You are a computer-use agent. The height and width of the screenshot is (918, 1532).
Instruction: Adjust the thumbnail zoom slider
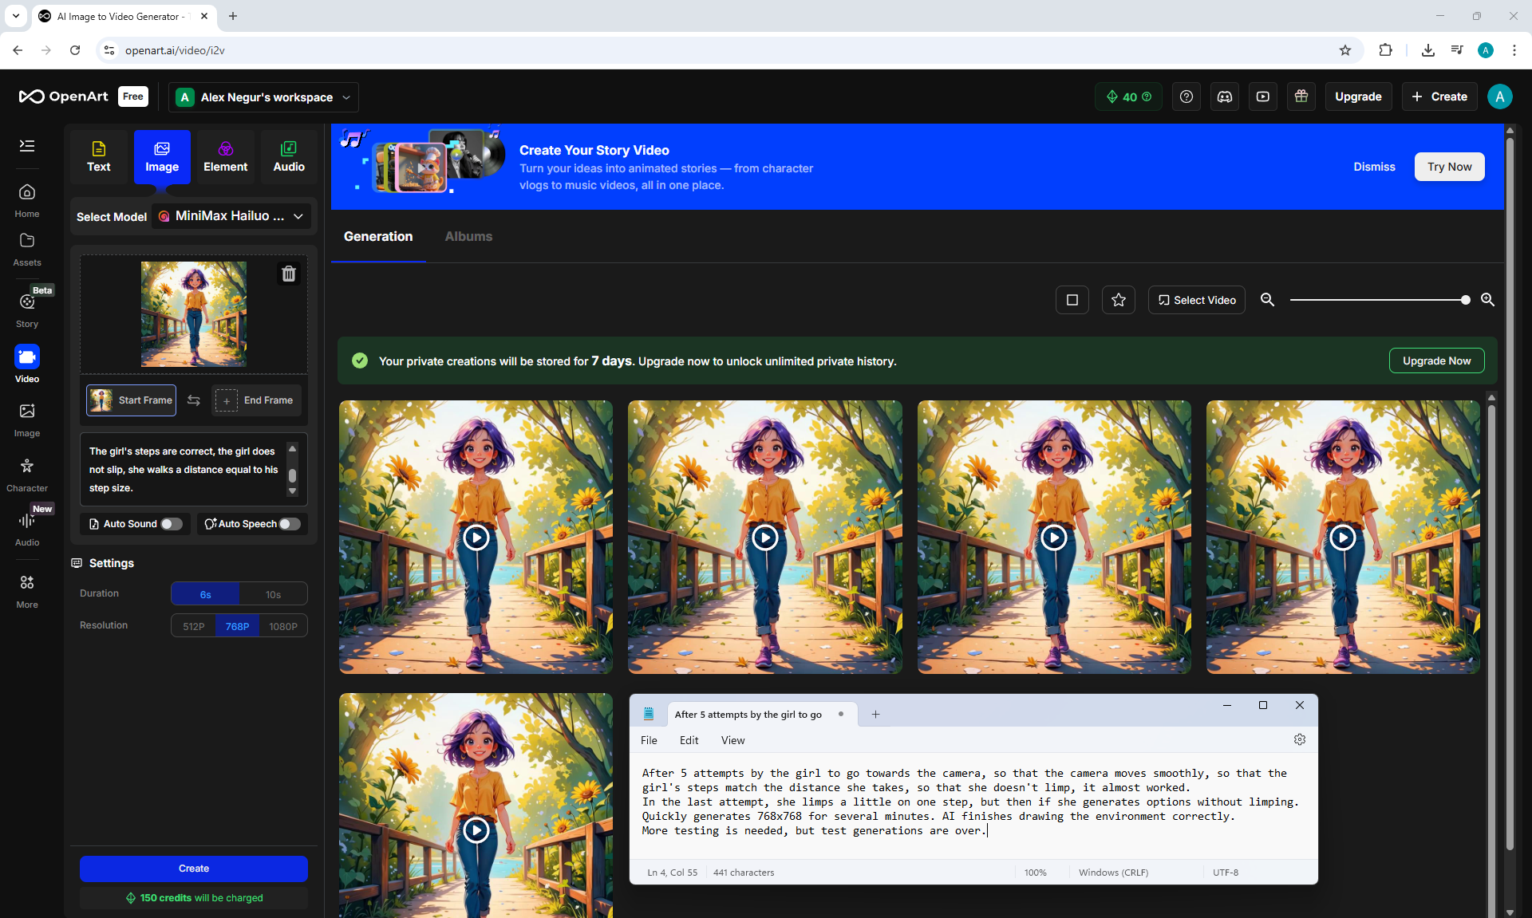click(1465, 300)
